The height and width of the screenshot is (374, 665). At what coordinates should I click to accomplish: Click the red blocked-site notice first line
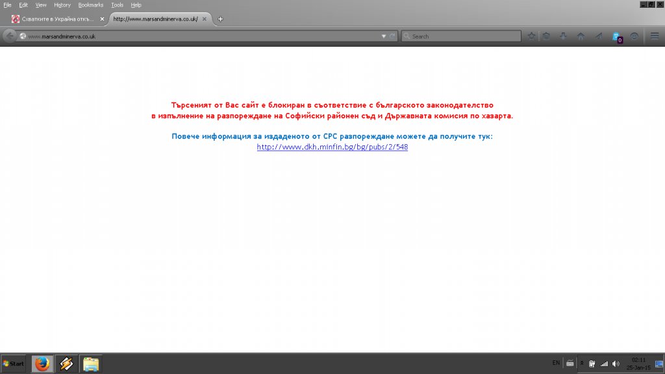pyautogui.click(x=332, y=105)
